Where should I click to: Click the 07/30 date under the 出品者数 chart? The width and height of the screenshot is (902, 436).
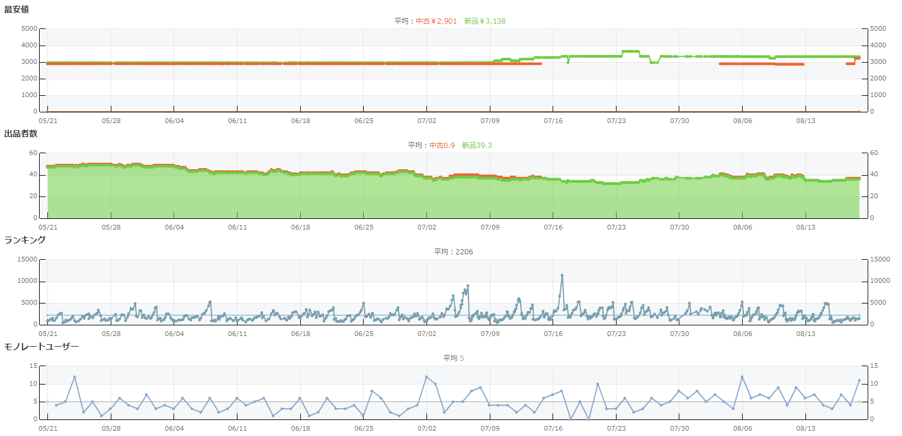click(x=679, y=227)
